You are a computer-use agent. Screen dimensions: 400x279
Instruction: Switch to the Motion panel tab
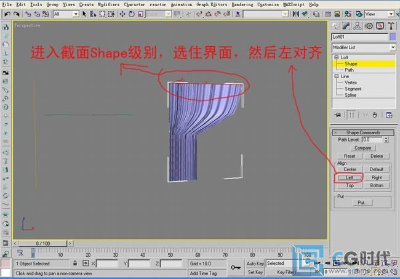pos(369,26)
